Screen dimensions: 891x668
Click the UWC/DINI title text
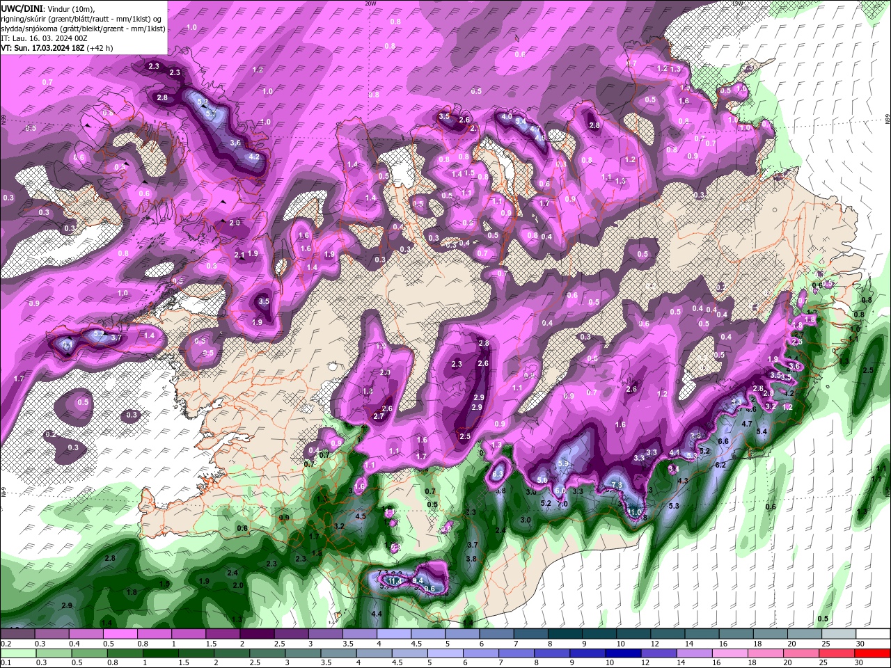pos(21,8)
